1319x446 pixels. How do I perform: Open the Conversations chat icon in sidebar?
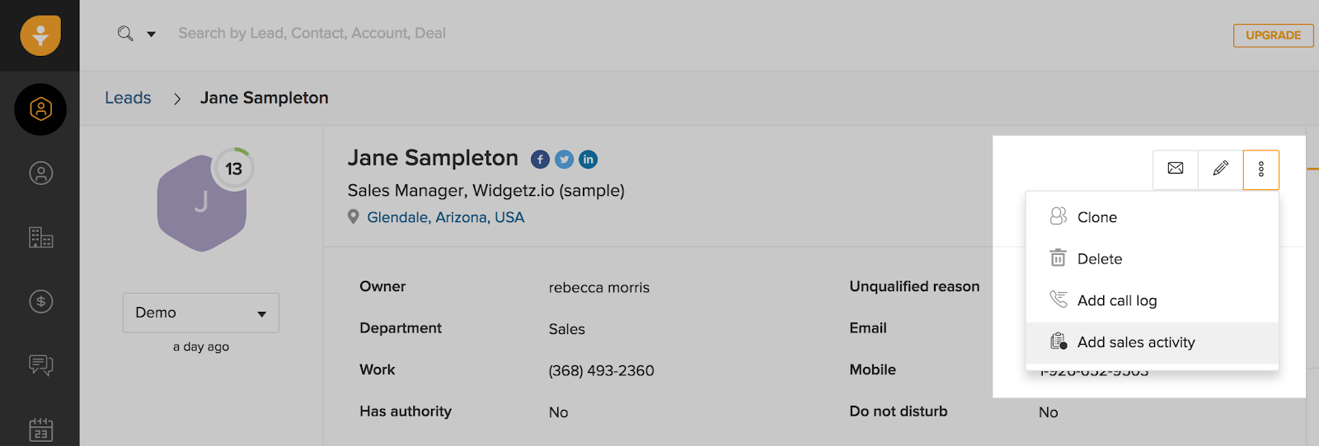click(x=40, y=365)
